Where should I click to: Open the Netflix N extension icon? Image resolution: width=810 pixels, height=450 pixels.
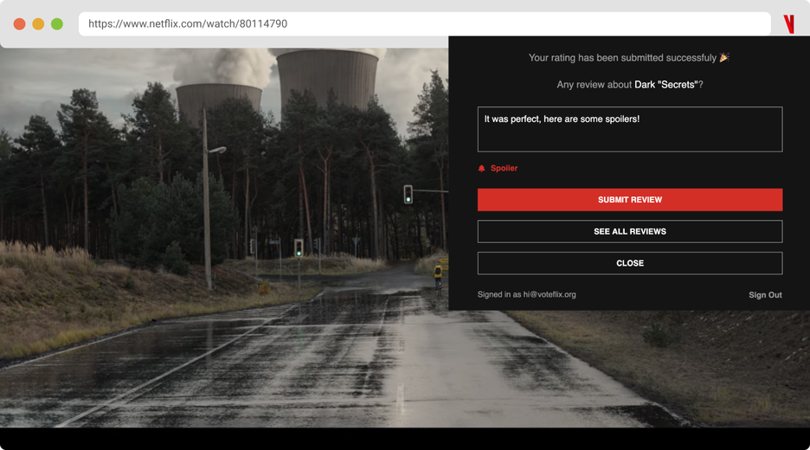click(x=789, y=23)
